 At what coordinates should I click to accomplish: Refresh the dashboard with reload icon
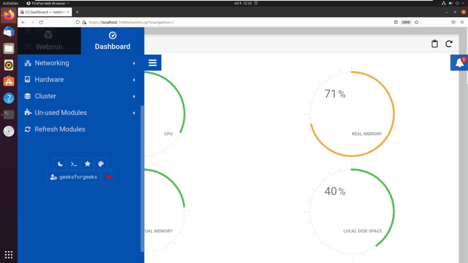tap(449, 44)
